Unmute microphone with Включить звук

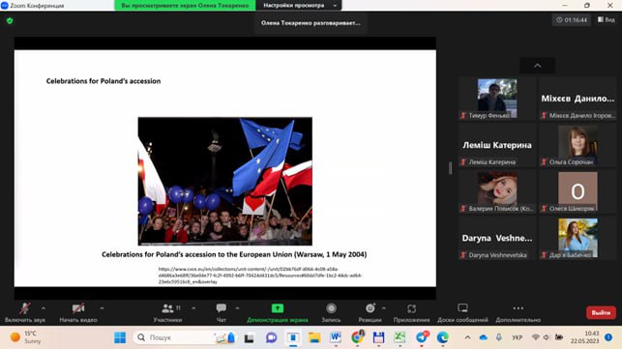point(24,312)
